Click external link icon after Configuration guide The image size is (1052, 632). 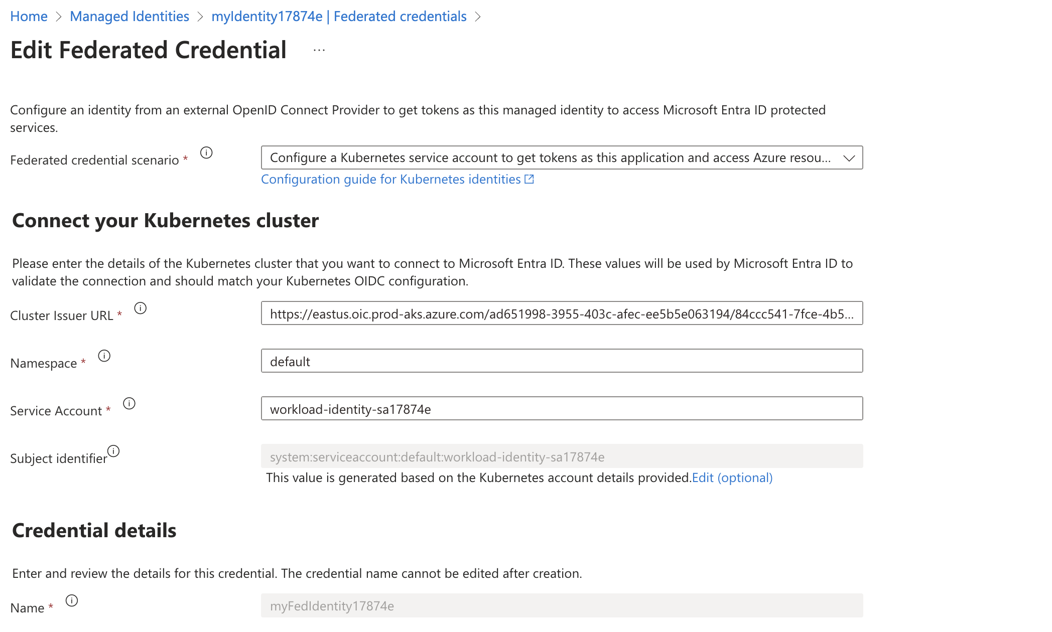(x=530, y=179)
